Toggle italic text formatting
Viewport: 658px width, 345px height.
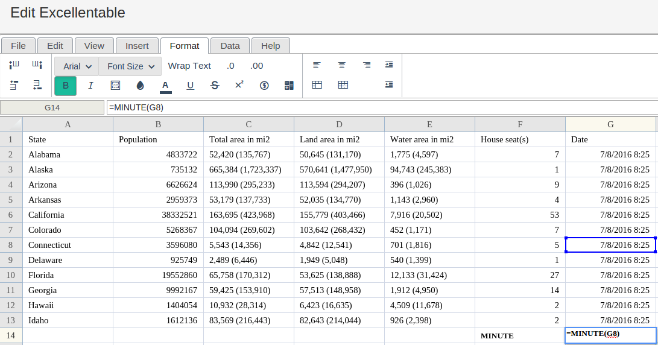[x=90, y=86]
